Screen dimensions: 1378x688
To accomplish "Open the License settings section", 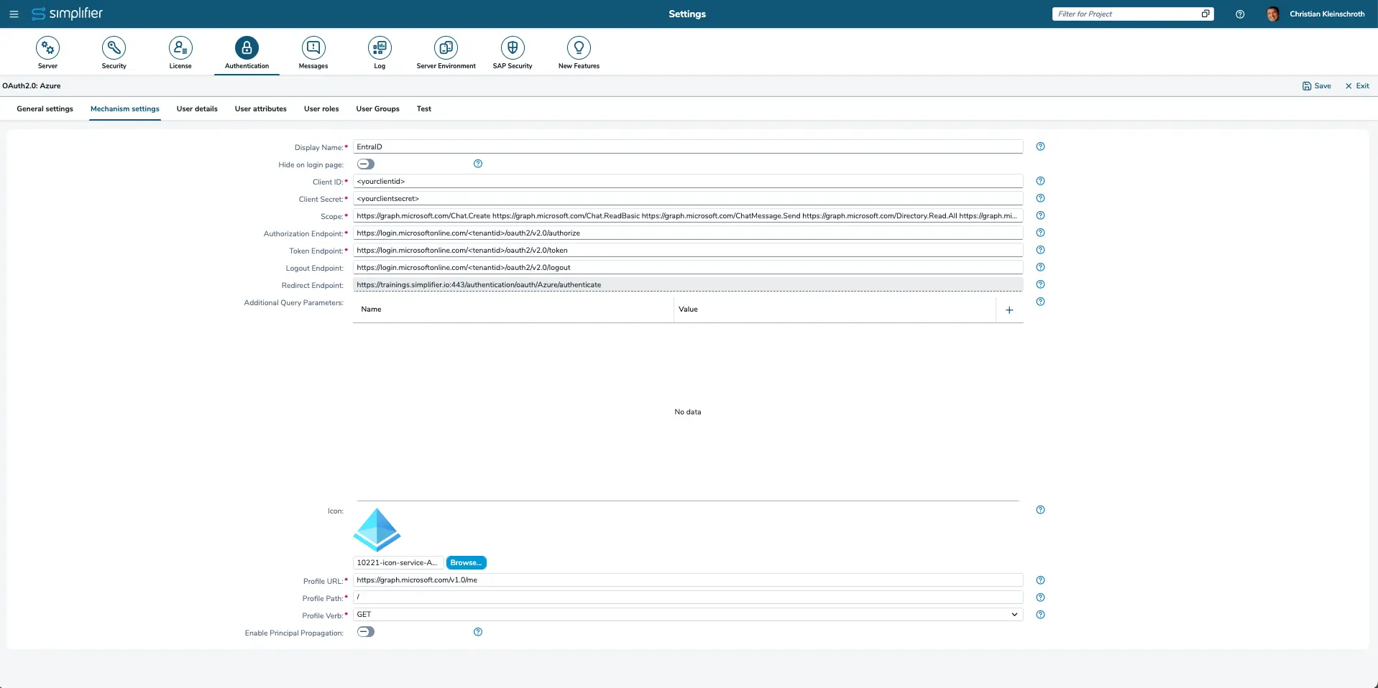I will 180,52.
